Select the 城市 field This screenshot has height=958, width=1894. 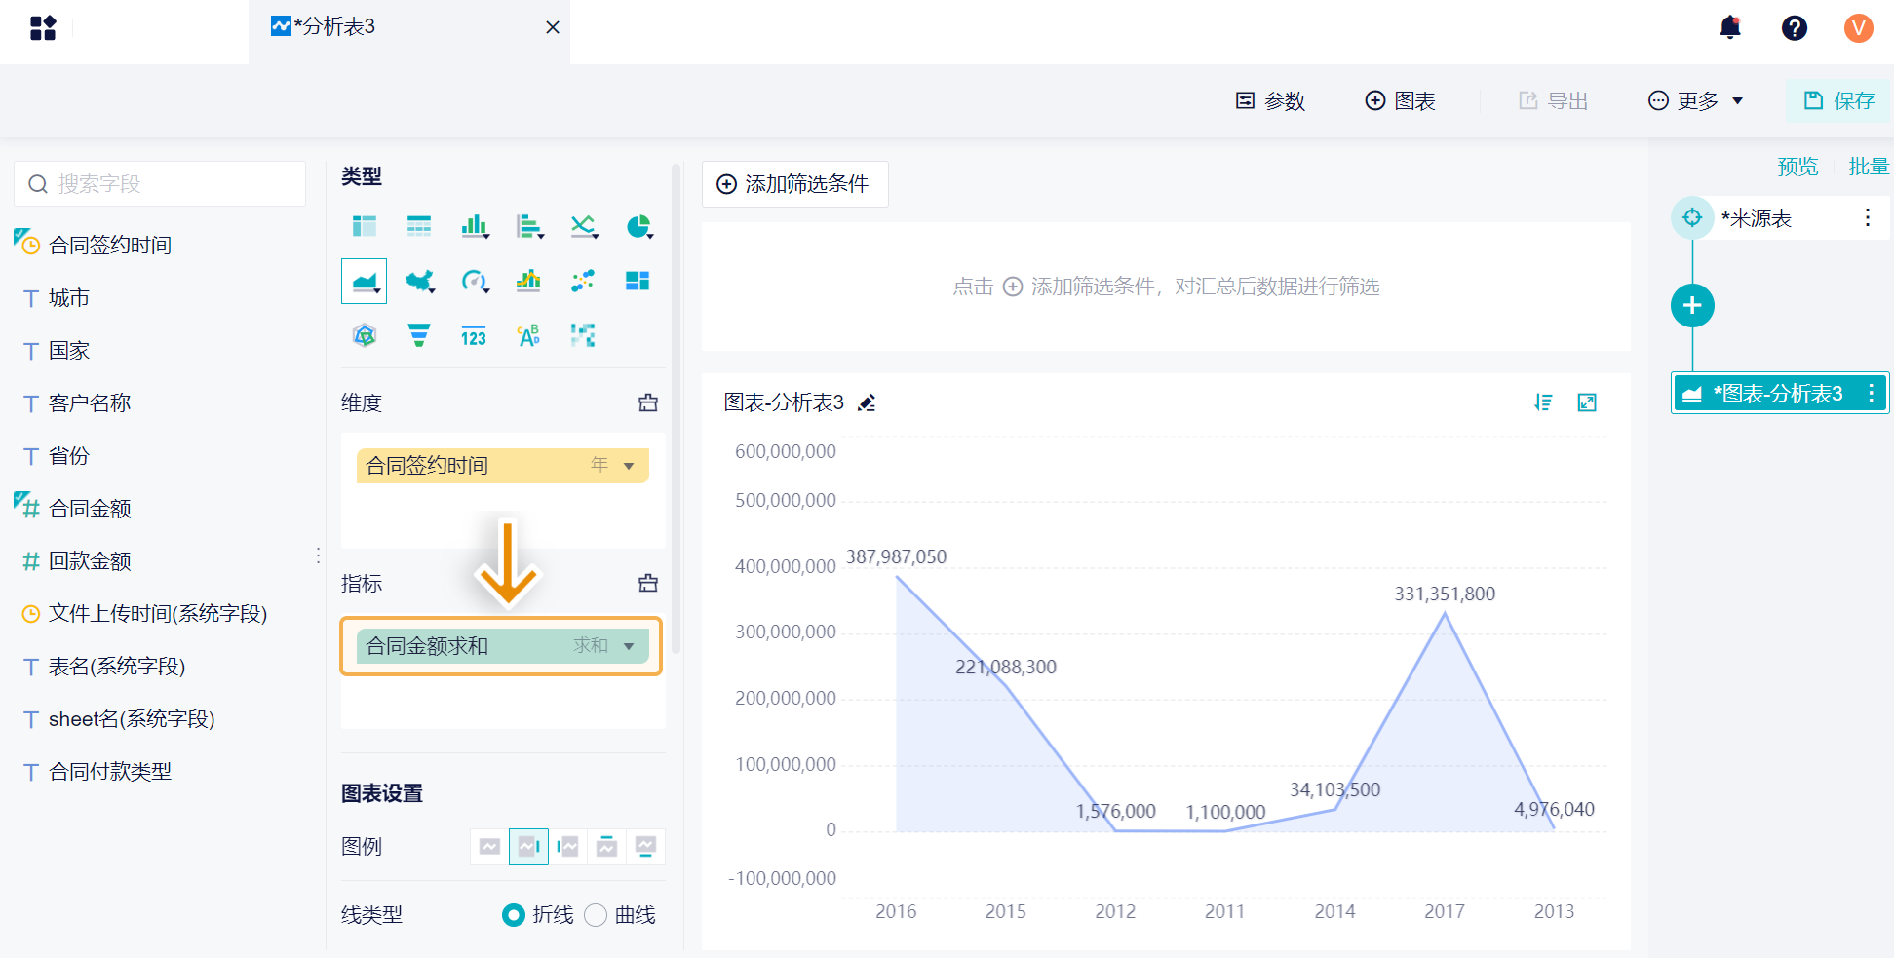(x=68, y=297)
